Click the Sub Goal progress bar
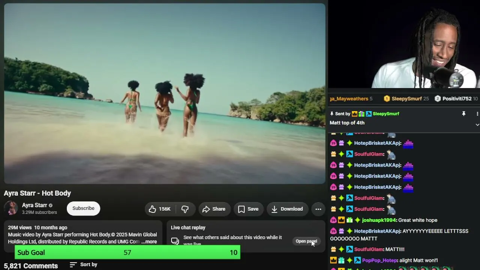 pyautogui.click(x=127, y=252)
